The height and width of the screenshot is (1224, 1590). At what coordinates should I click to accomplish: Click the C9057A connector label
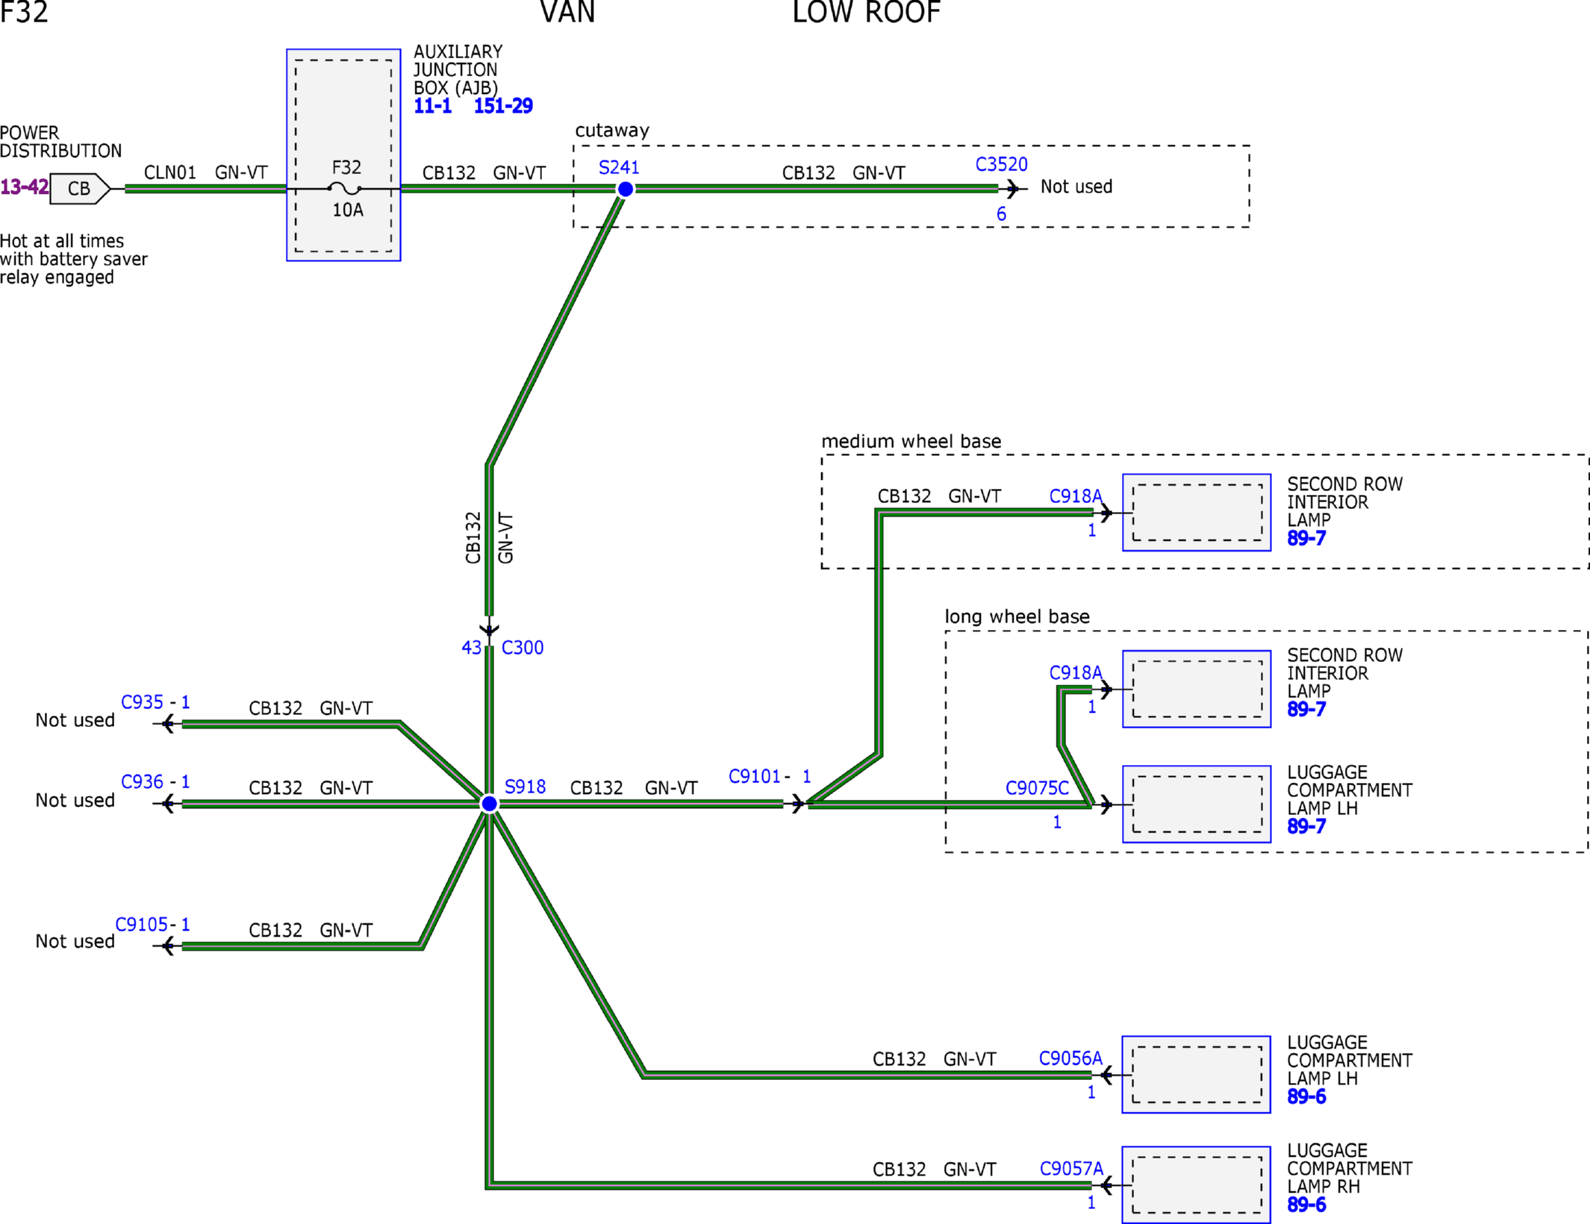pyautogui.click(x=1071, y=1169)
